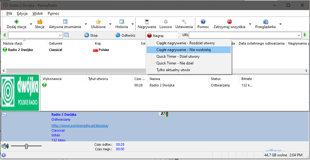Image resolution: width=310 pixels, height=160 pixels.
Task: Open the Edycja menu
Action: coord(22,13)
